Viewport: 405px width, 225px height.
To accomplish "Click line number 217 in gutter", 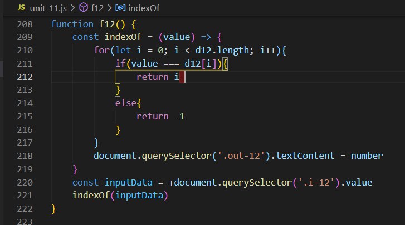I will click(25, 143).
